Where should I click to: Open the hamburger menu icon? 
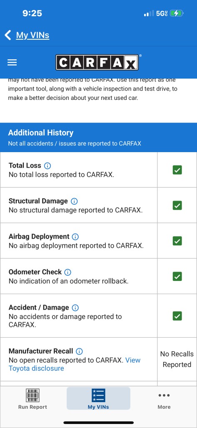[x=12, y=63]
